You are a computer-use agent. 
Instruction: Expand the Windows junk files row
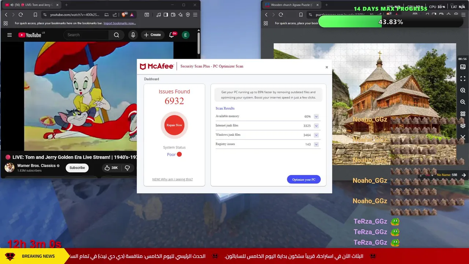point(316,135)
